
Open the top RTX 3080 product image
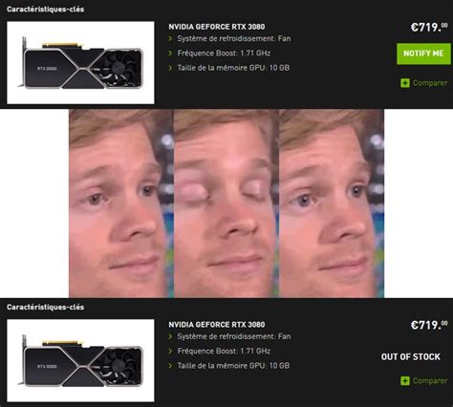[x=80, y=63]
